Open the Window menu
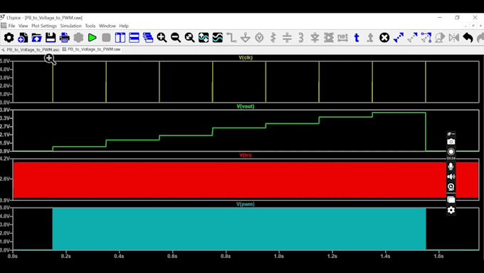 [107, 26]
